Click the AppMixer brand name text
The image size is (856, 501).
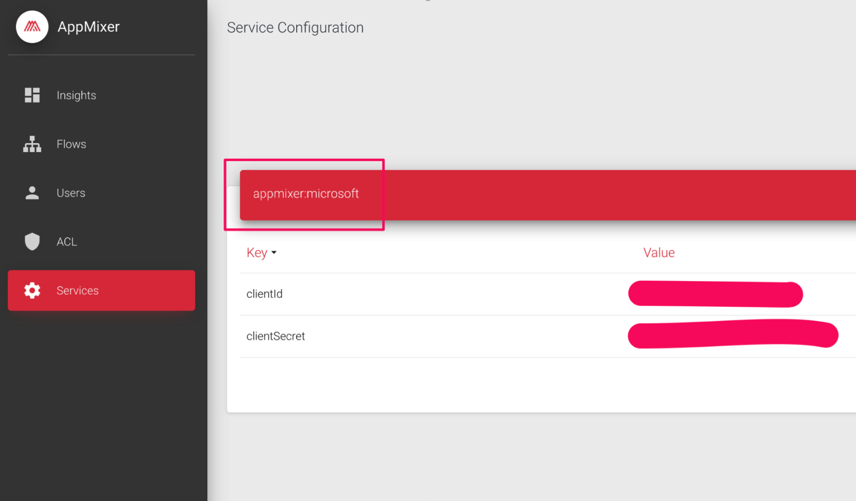pos(89,27)
